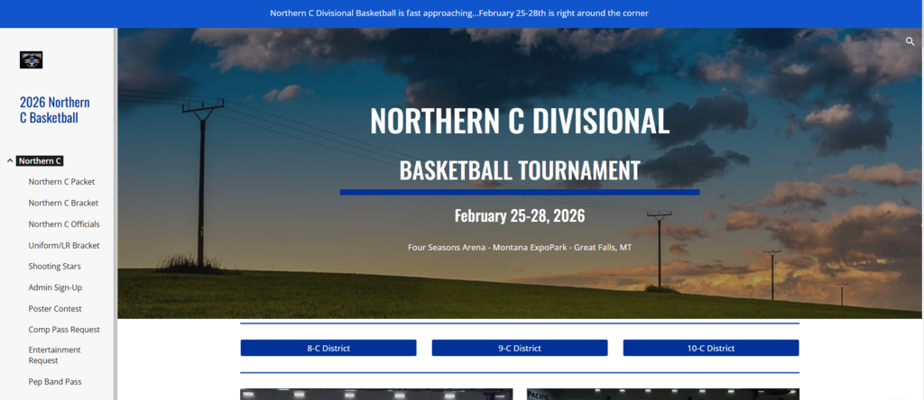Select the Northern C menu item
Screen dimensions: 924x400
pos(40,161)
